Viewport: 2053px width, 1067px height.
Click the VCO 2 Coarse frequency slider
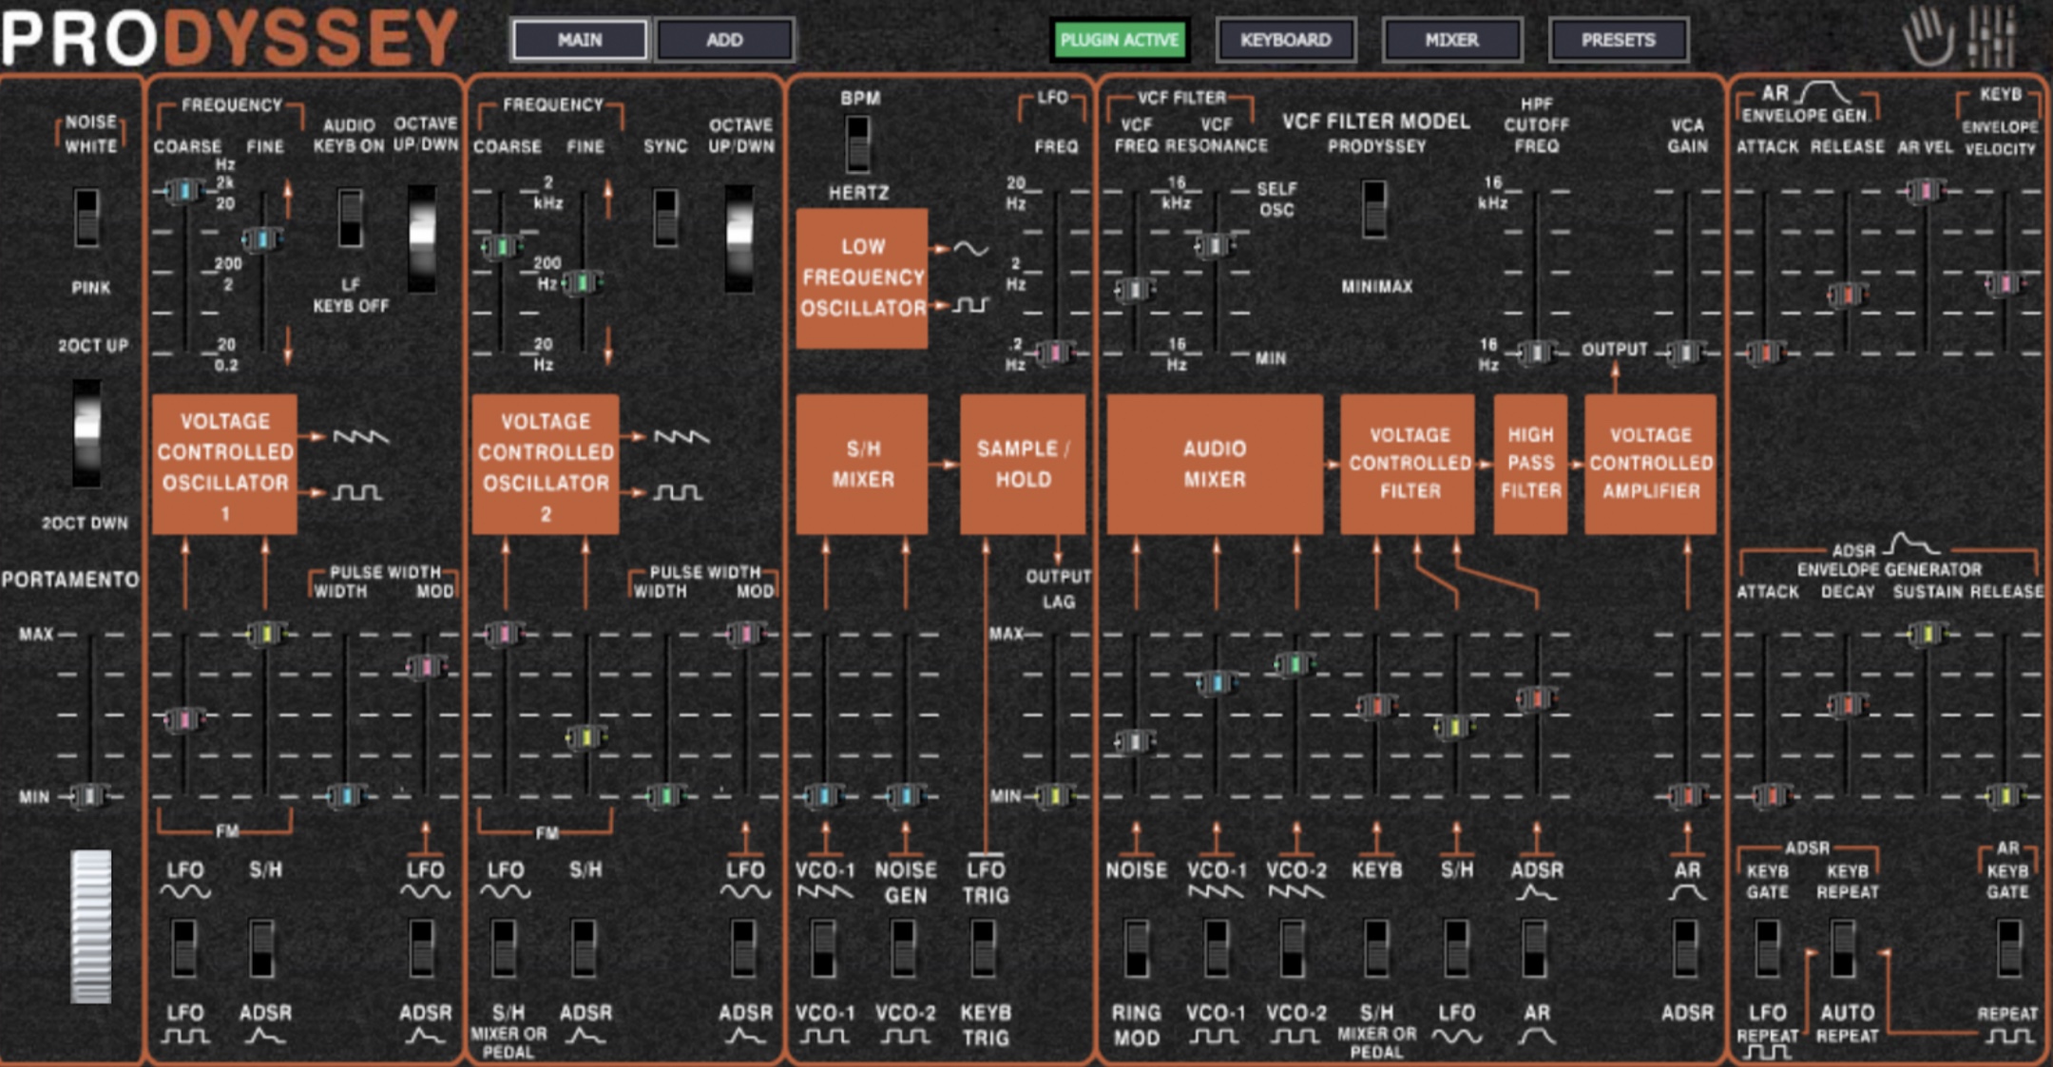click(x=501, y=248)
